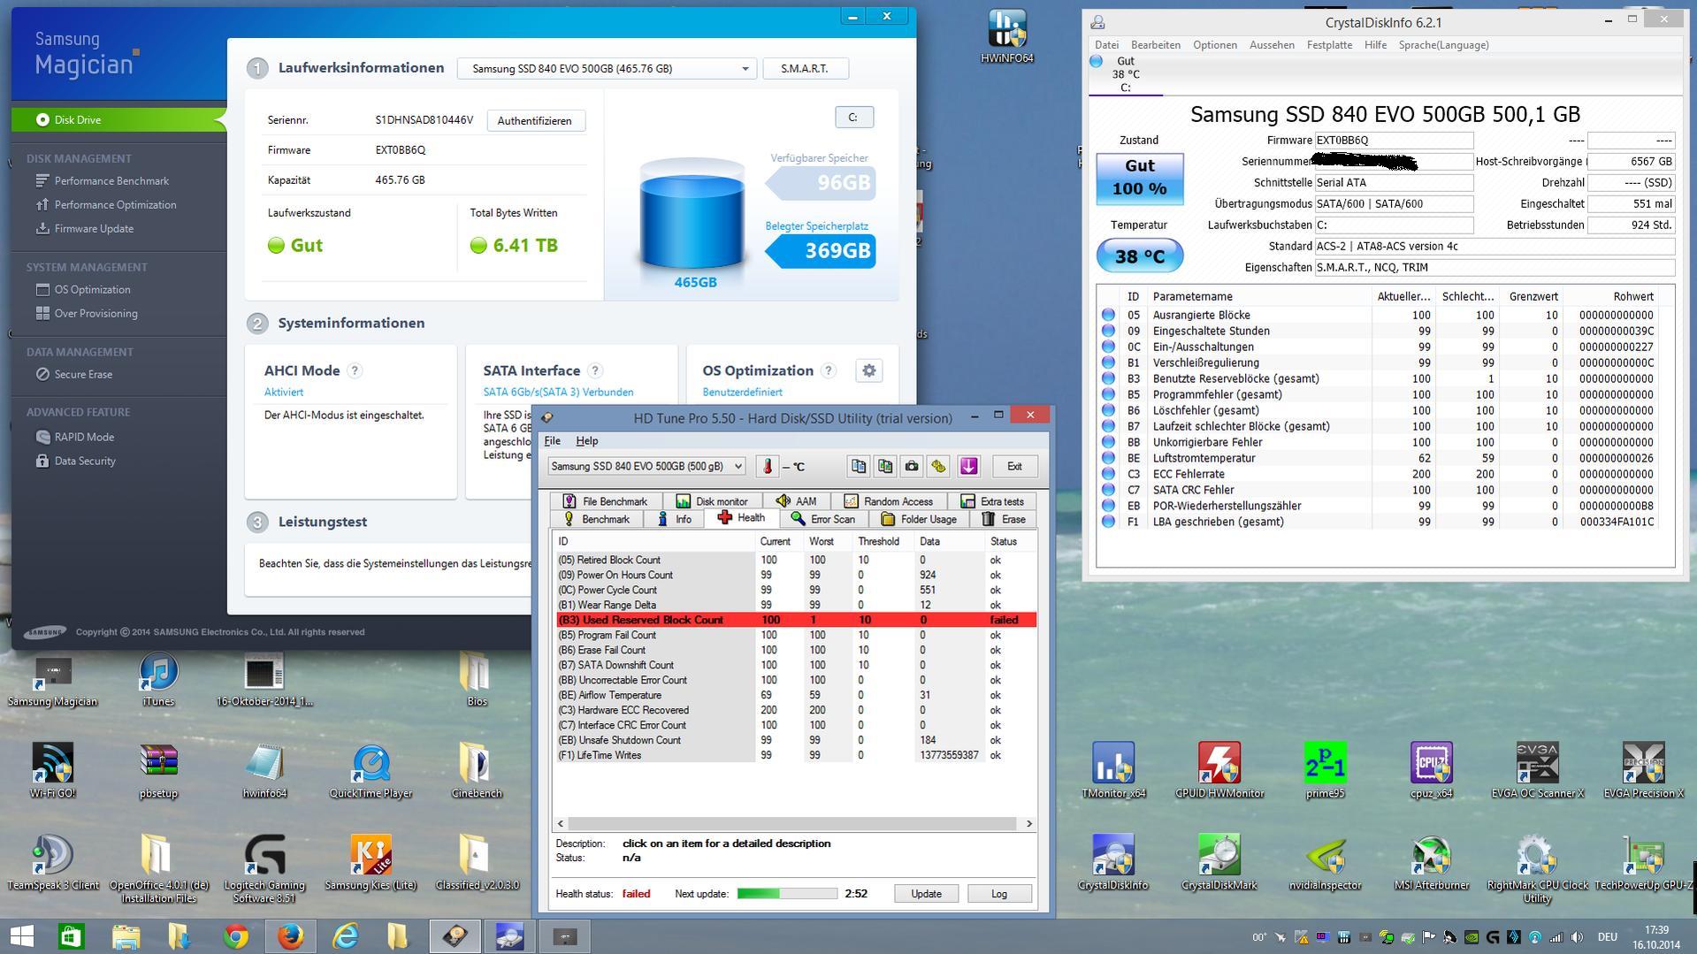Viewport: 1697px width, 954px height.
Task: Select the EVGA Precision X desktop icon
Action: [1644, 771]
